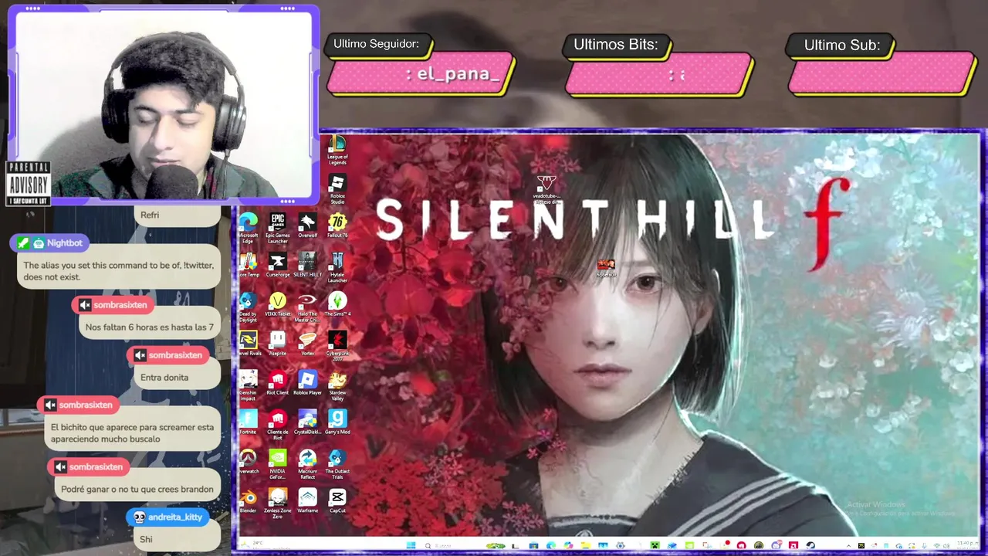Open Genshin Impact desktop shortcut
This screenshot has width=988, height=556.
pyautogui.click(x=248, y=386)
